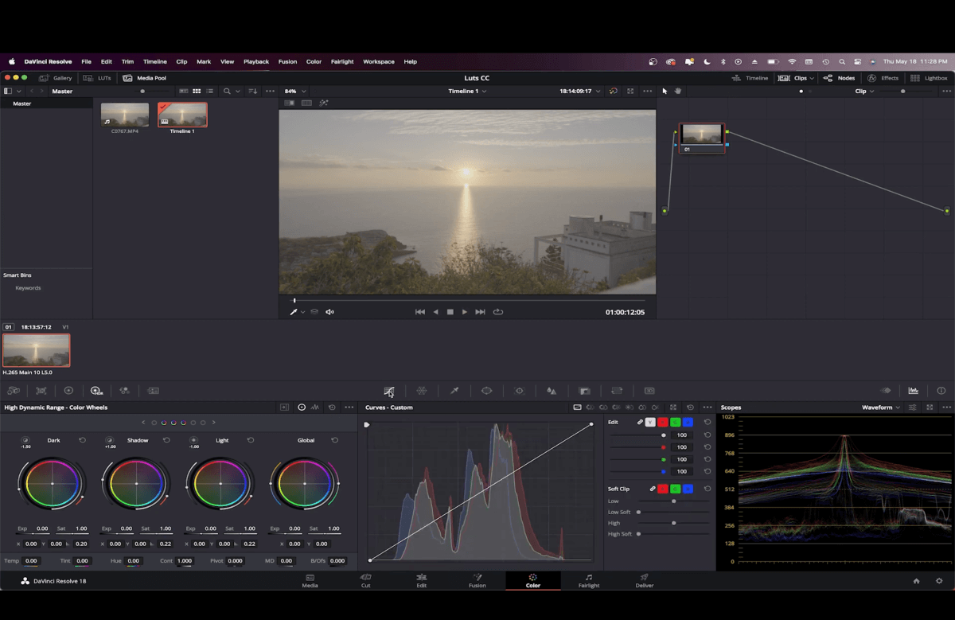Toggle the Edit curve channel link
The width and height of the screenshot is (955, 620).
(640, 422)
